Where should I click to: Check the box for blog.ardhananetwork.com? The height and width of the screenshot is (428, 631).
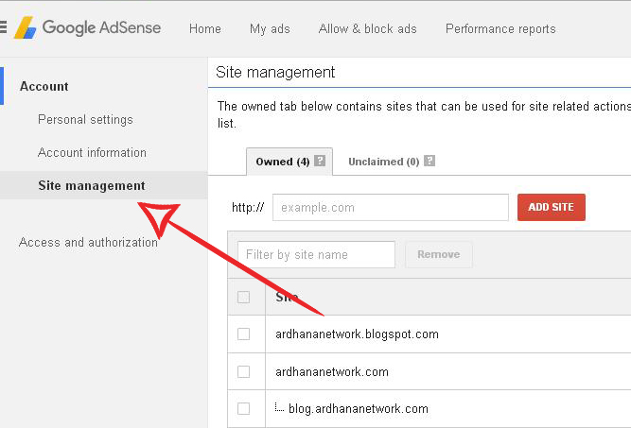[x=243, y=408]
